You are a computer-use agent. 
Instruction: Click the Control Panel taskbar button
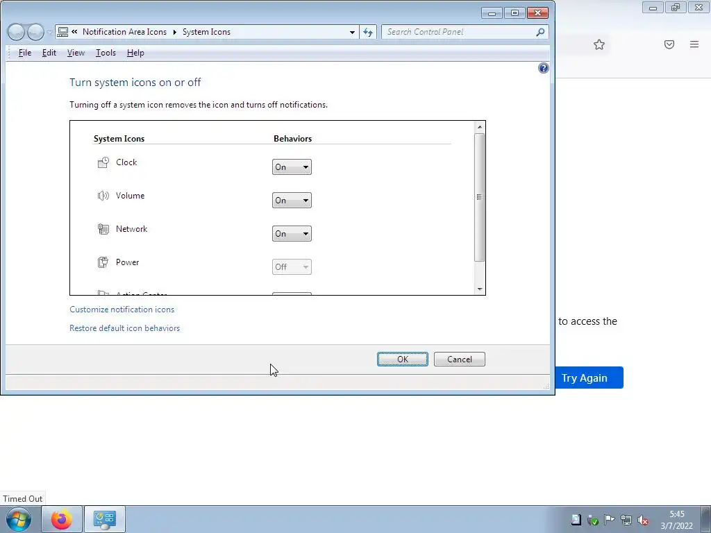point(105,519)
